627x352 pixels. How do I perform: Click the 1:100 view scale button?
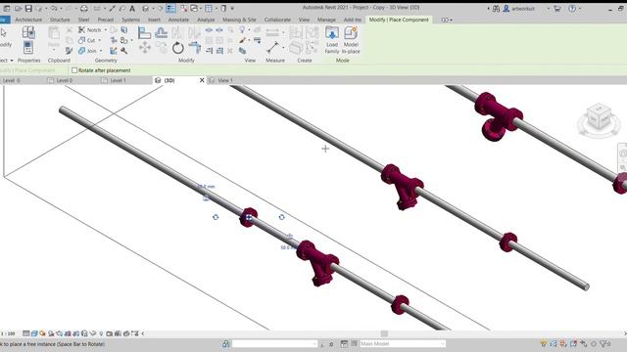[x=8, y=333]
